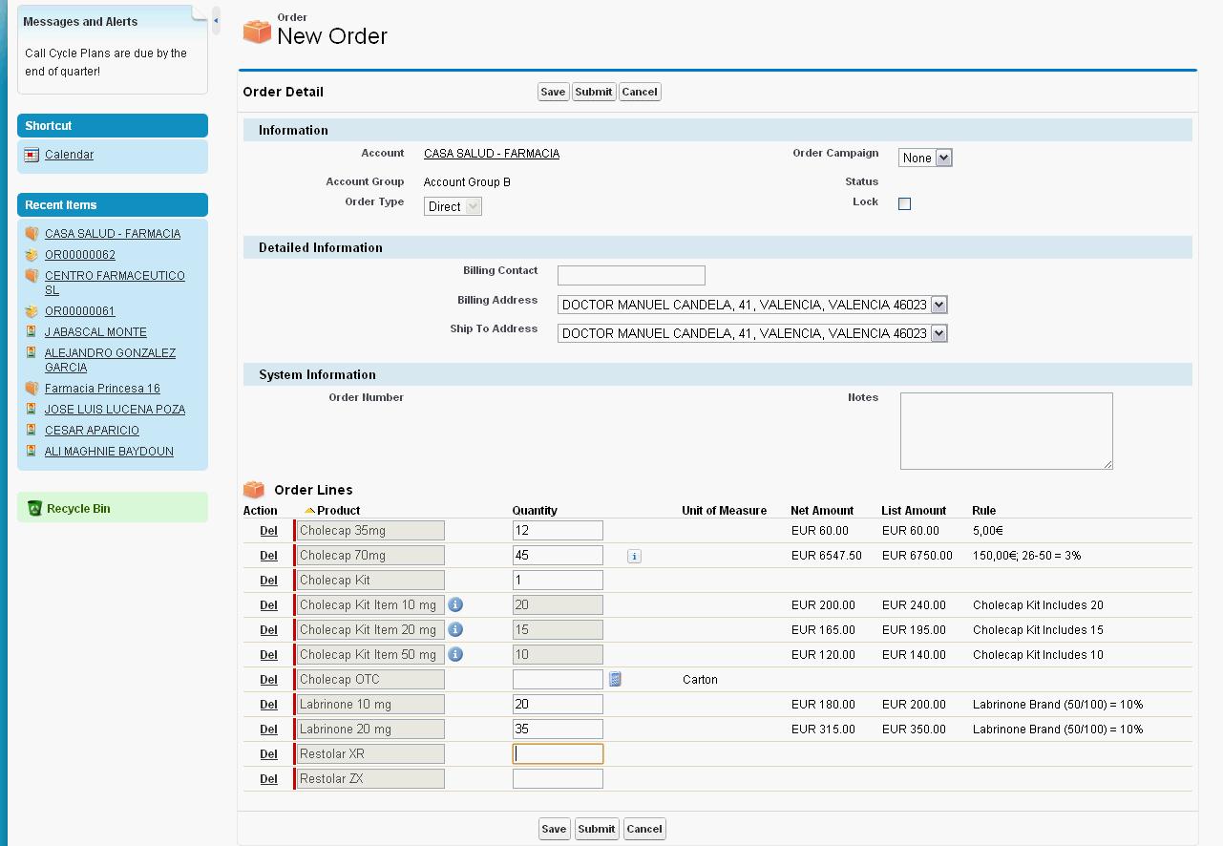Open OR00000062 from Recent Items
Screen dimensions: 1223x846
coord(80,255)
